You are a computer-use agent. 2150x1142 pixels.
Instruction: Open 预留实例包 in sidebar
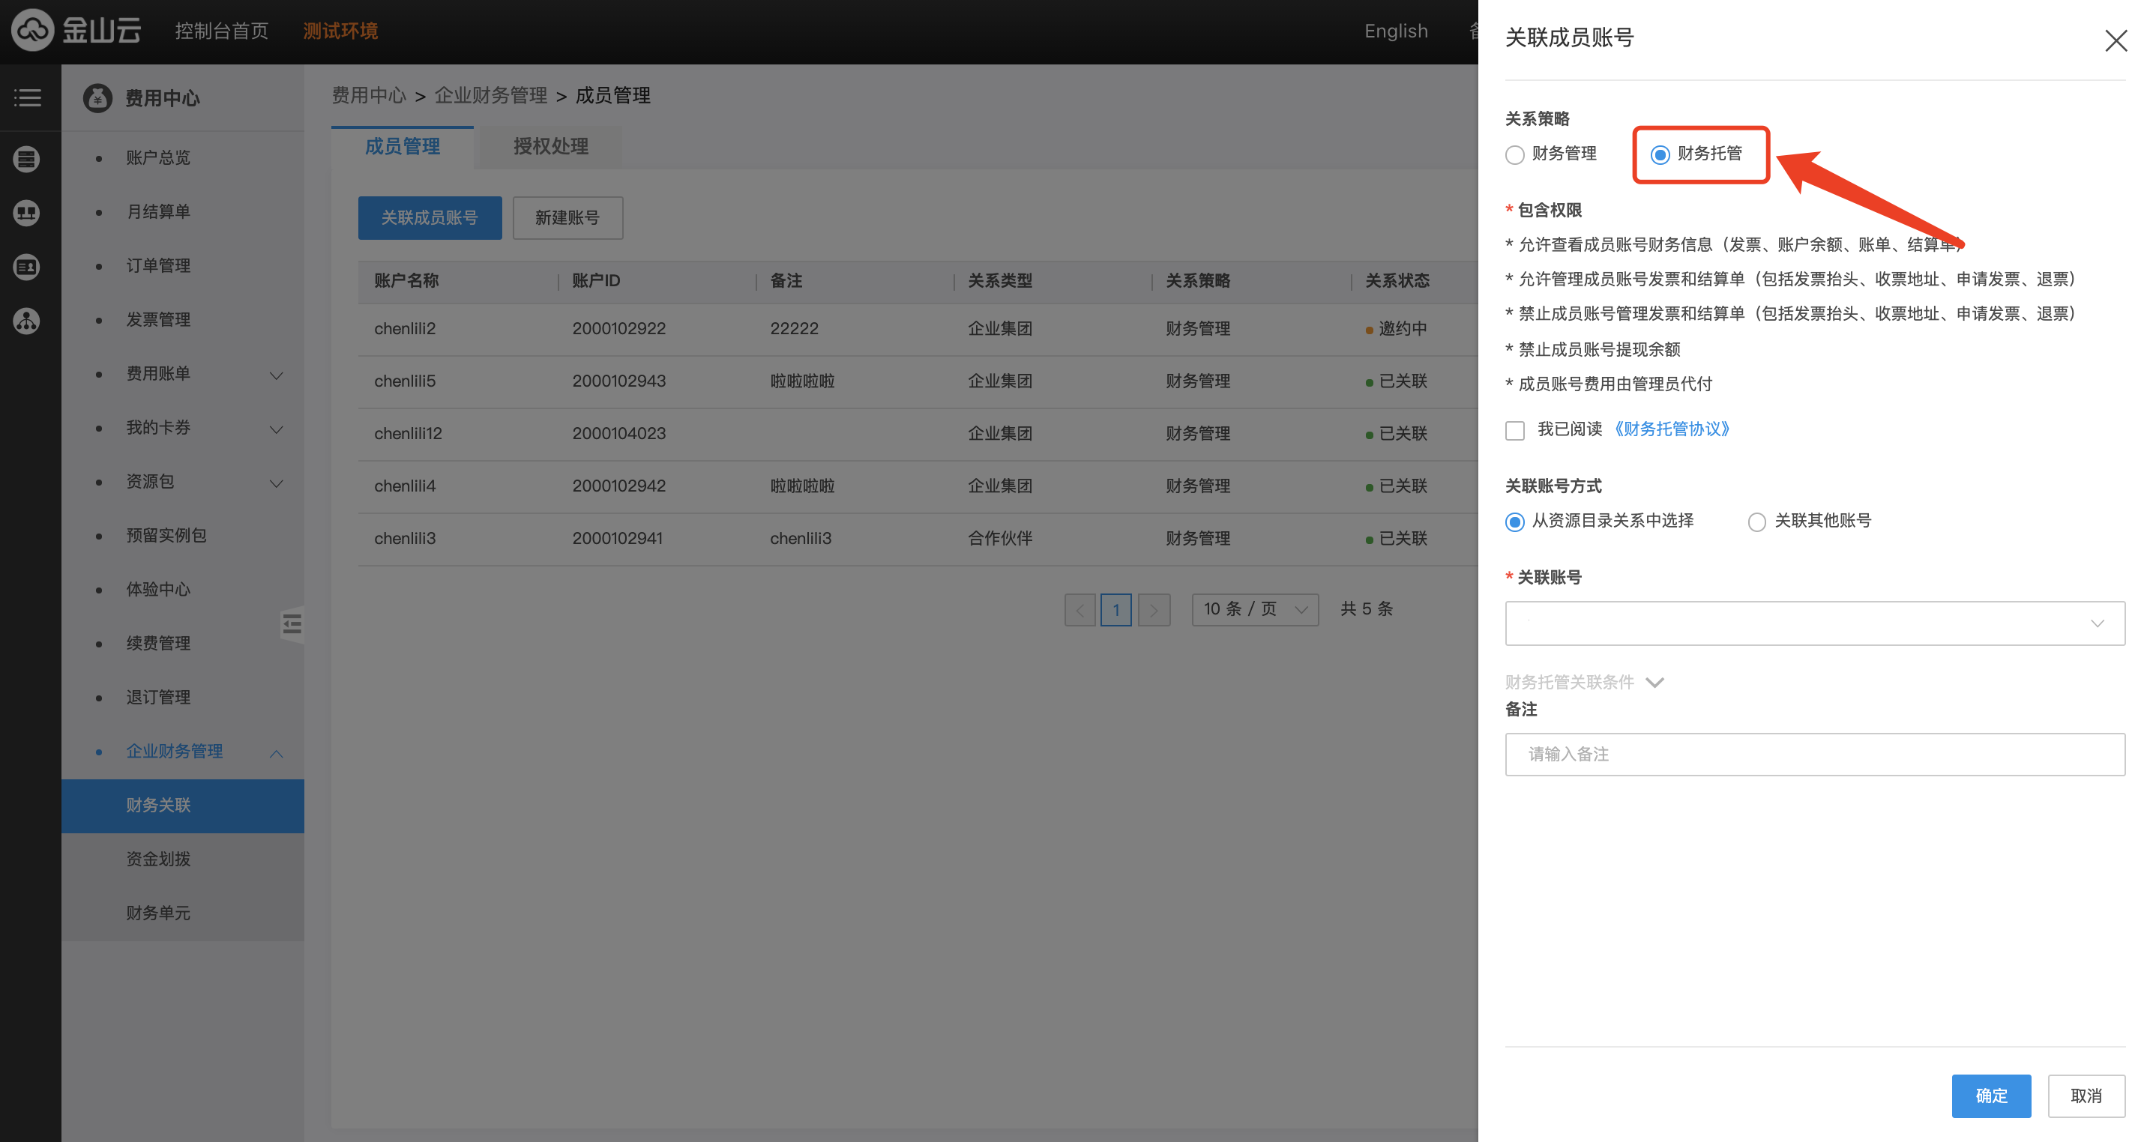click(166, 535)
